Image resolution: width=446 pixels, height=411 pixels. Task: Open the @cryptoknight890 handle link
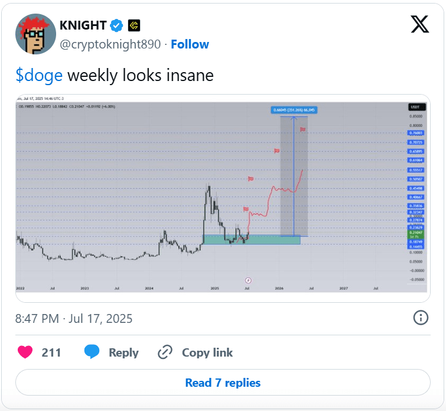(x=110, y=44)
